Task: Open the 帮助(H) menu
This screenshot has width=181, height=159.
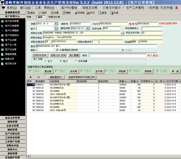Action: (49, 8)
